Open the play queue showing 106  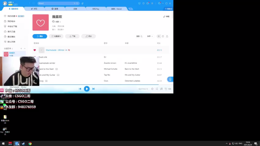[x=168, y=89]
